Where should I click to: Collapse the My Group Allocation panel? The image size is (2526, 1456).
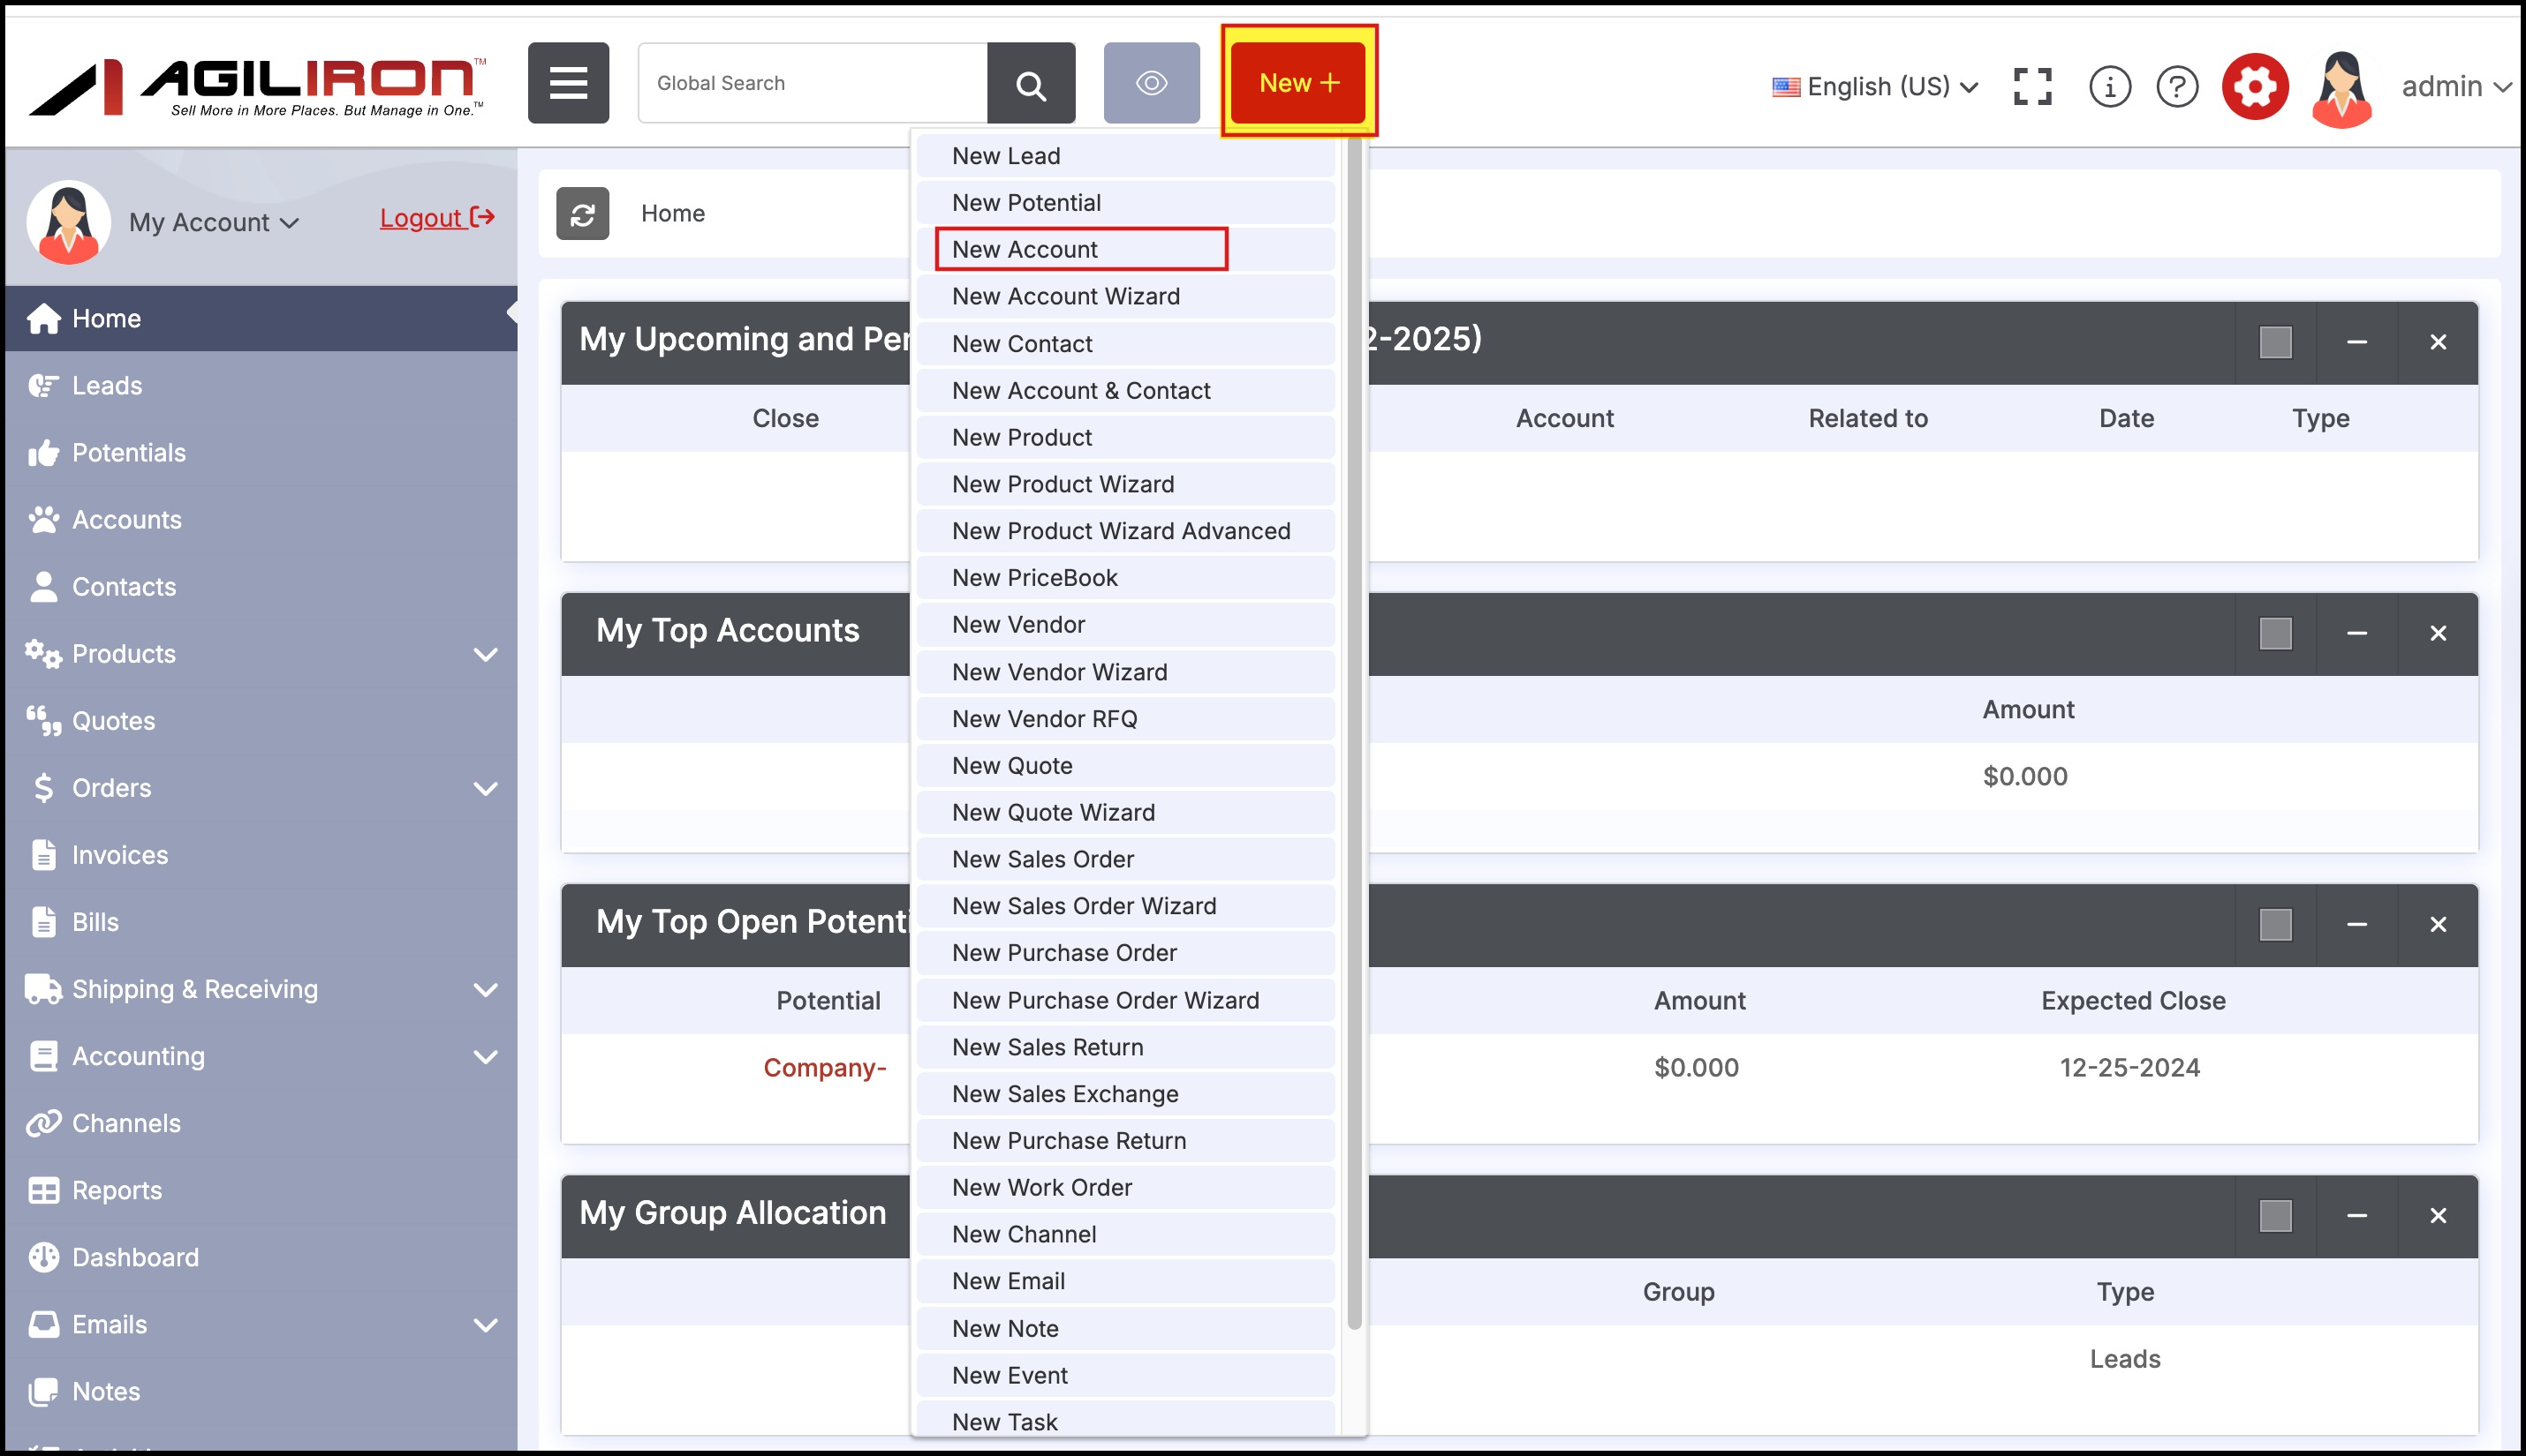tap(2357, 1215)
